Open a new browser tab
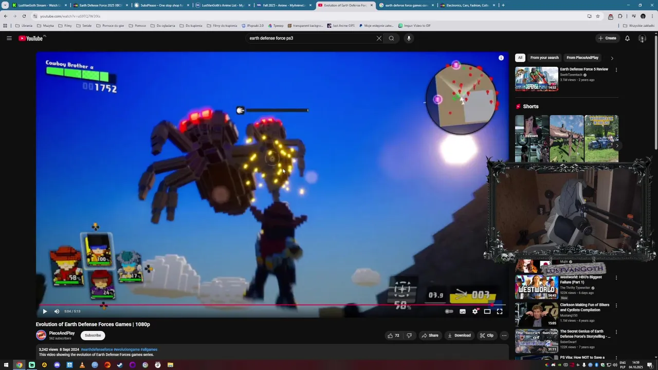658x370 pixels. tap(503, 5)
